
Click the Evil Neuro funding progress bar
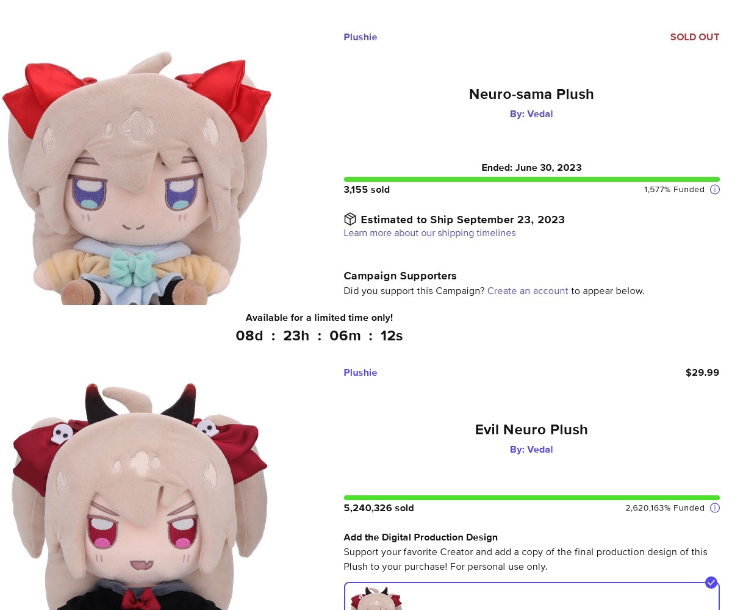pos(531,498)
